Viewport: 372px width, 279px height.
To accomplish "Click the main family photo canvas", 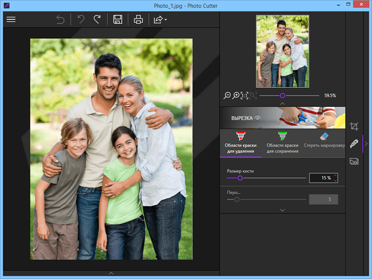I will coord(111,149).
